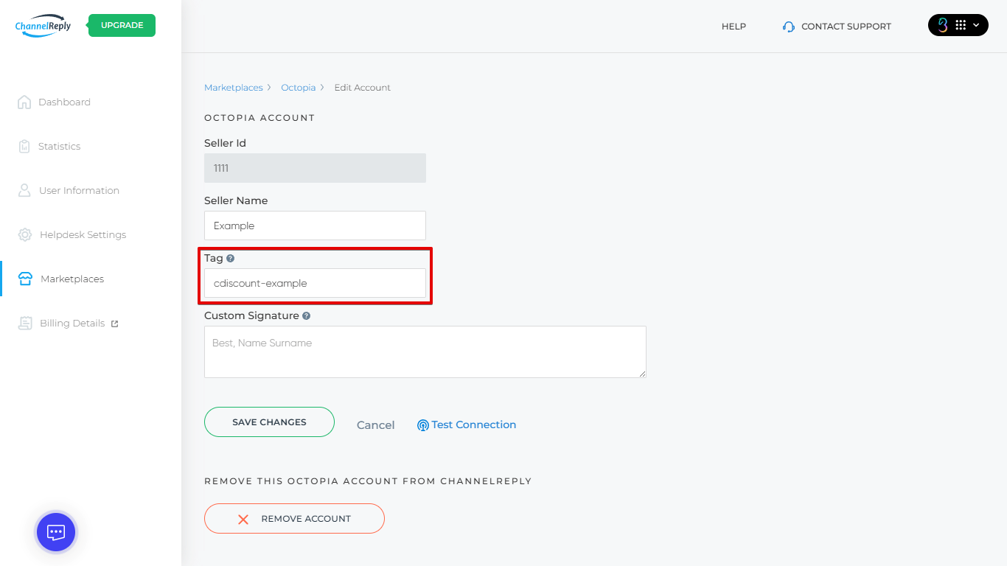Click the Seller Name label
This screenshot has height=566, width=1007.
[236, 200]
